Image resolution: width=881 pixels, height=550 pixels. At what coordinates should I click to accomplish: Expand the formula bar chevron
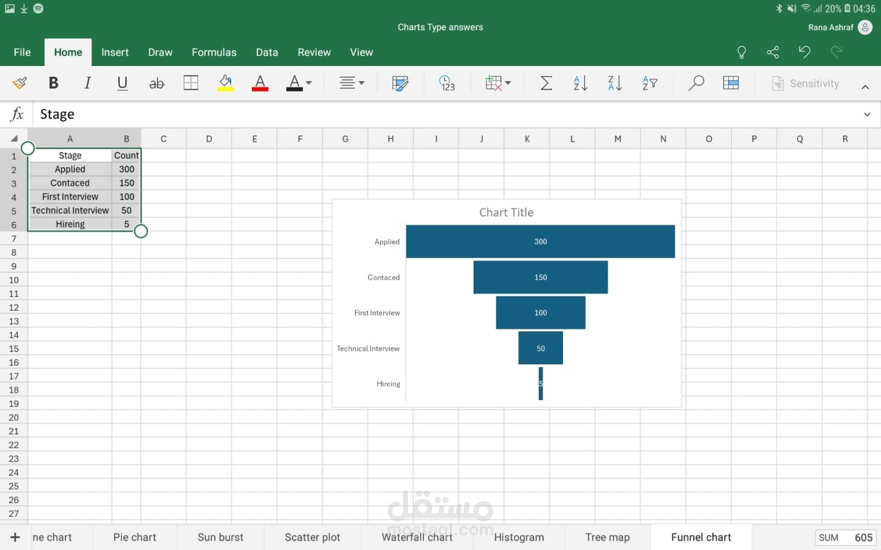click(867, 114)
